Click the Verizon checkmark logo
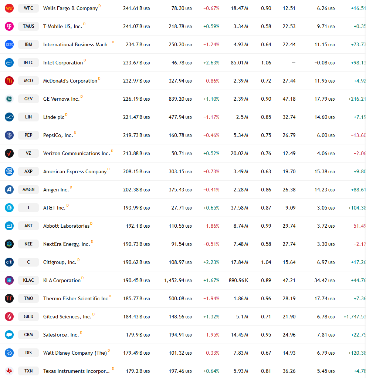 [9, 153]
